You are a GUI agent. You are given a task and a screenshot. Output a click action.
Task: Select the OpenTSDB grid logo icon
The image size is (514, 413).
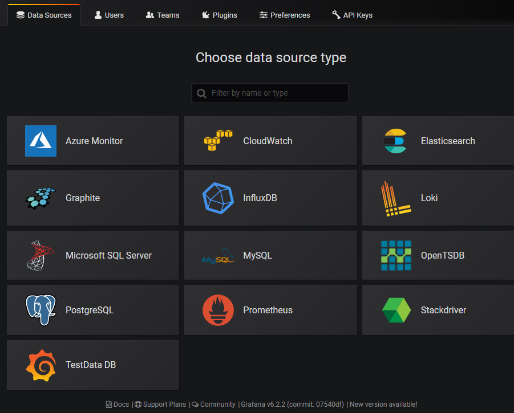(x=396, y=255)
